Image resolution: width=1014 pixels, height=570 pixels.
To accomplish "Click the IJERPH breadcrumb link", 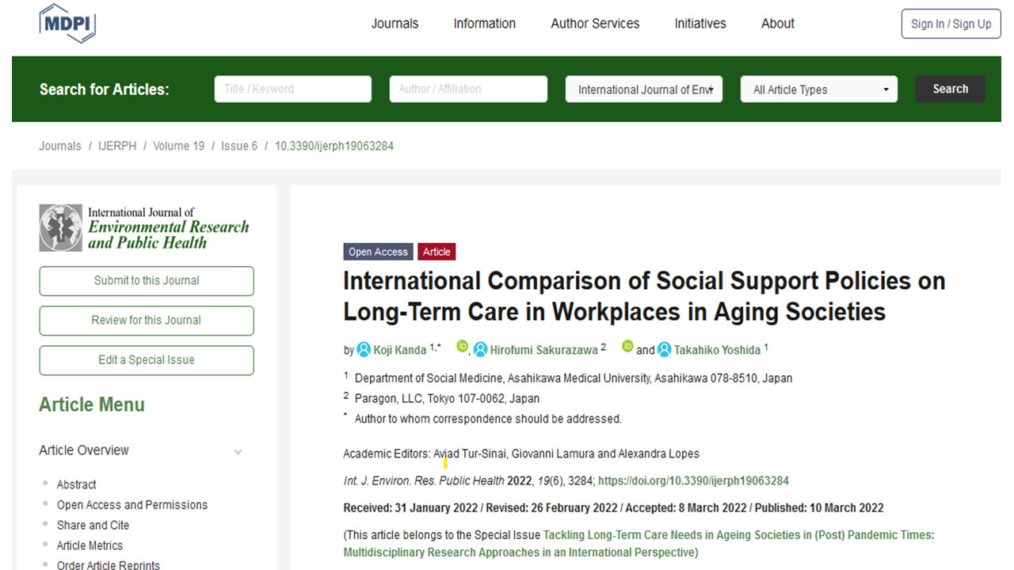I will (x=117, y=146).
